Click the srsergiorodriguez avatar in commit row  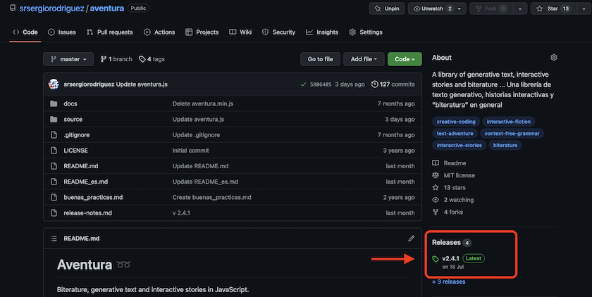[x=54, y=84]
